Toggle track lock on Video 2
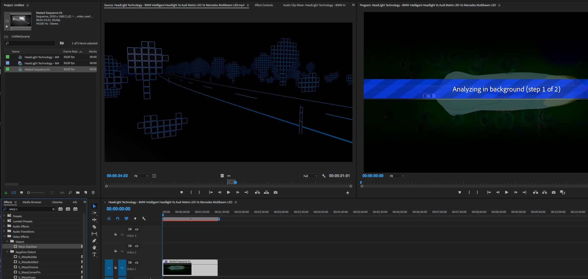This screenshot has width=588, height=279. [x=116, y=251]
